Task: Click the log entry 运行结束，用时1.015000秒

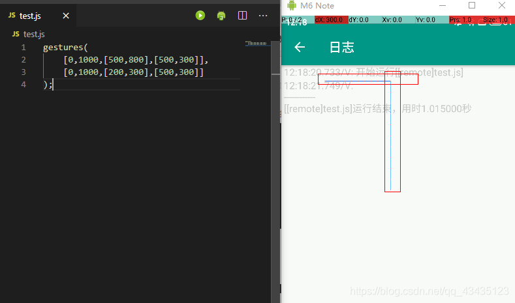Action: coord(378,109)
